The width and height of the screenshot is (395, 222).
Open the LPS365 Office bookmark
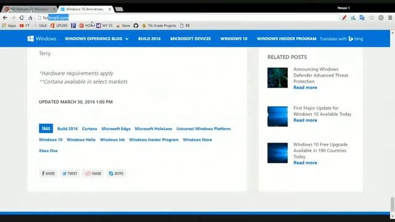(x=59, y=25)
